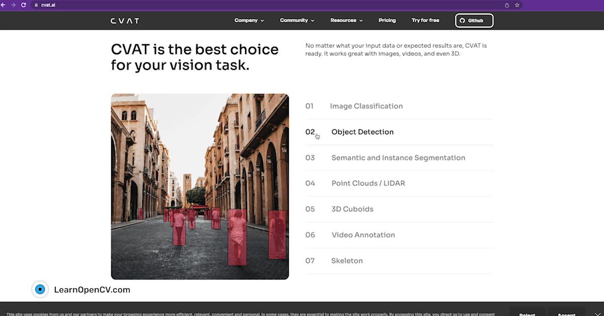604x316 pixels.
Task: Click the 'CVAT is the best choice' heading
Action: pyautogui.click(x=195, y=57)
